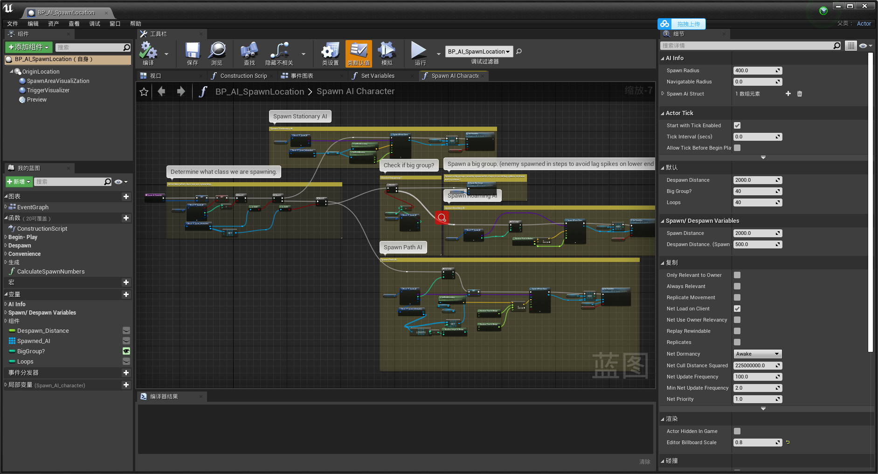Clear the Spawn Ai Struct array
The width and height of the screenshot is (878, 474).
click(800, 94)
